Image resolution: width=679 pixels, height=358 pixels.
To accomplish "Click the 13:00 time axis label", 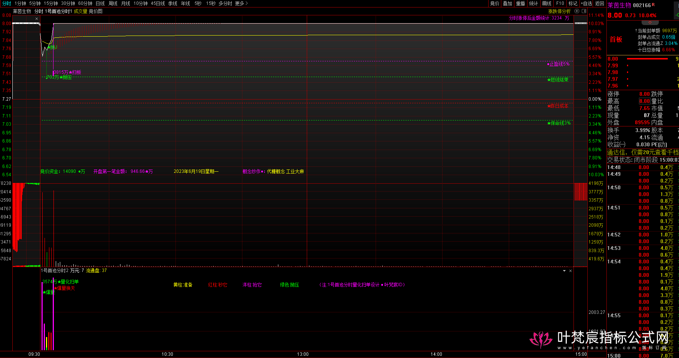I will (x=303, y=354).
